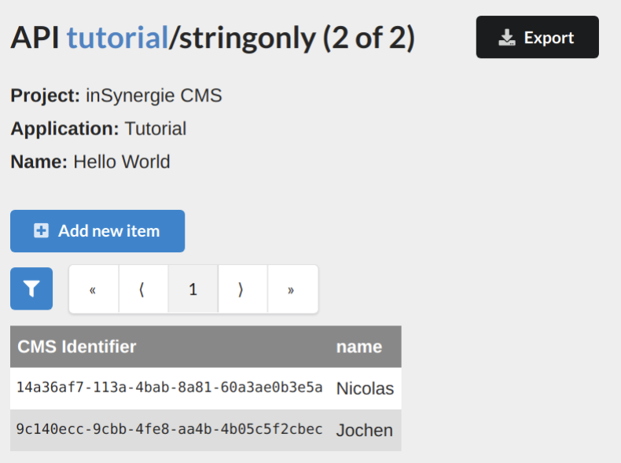Click the Hello World name value
Screen dimensions: 621x463
tap(122, 162)
